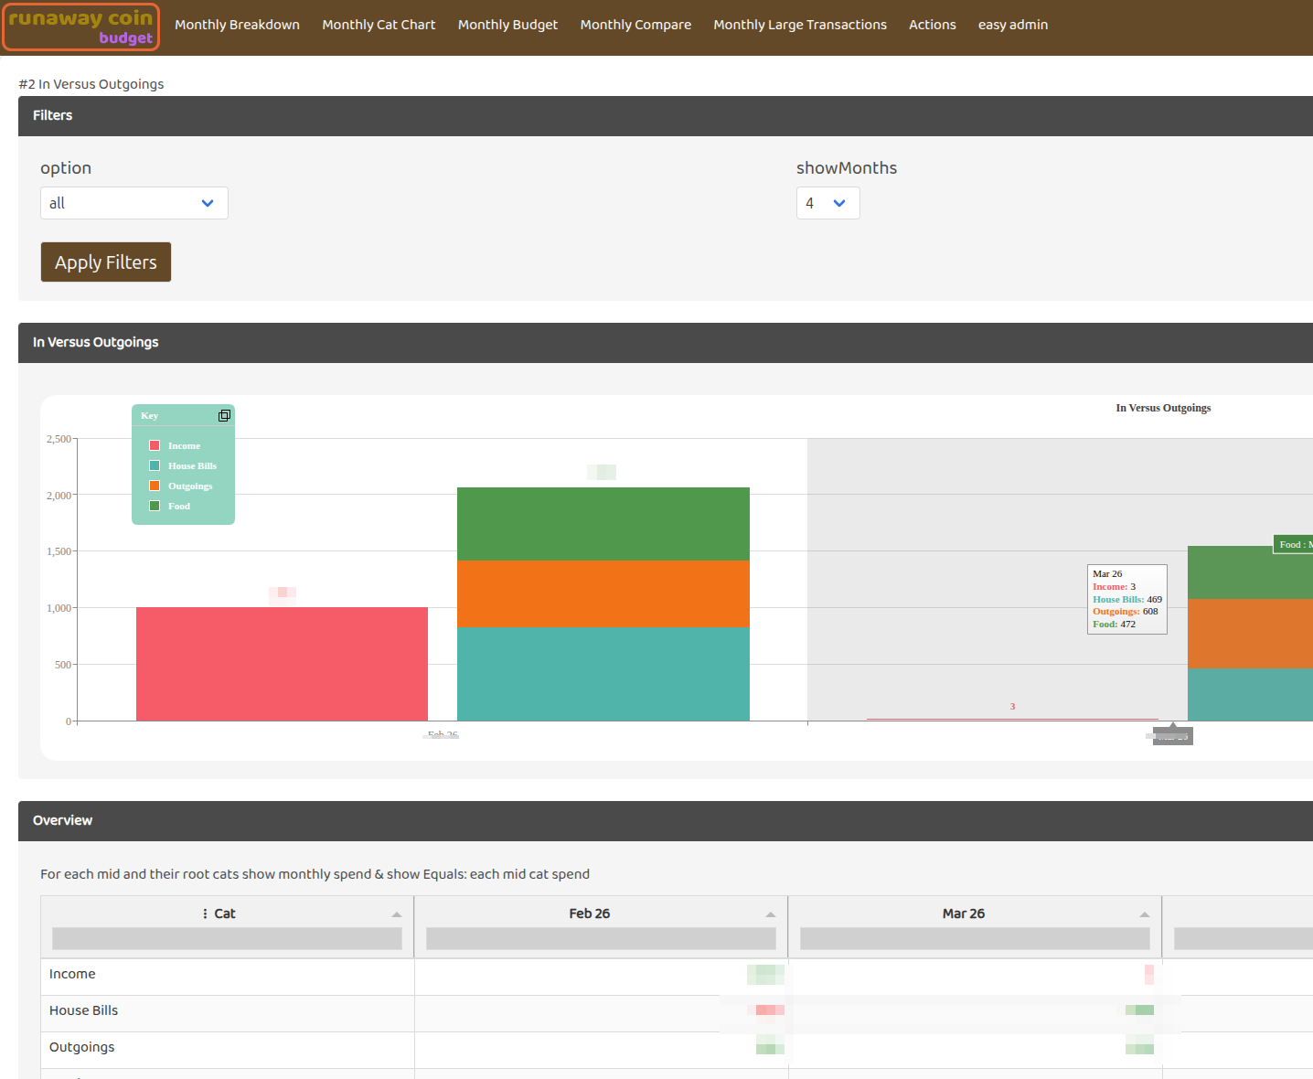Open the option dropdown showing all

click(x=134, y=203)
